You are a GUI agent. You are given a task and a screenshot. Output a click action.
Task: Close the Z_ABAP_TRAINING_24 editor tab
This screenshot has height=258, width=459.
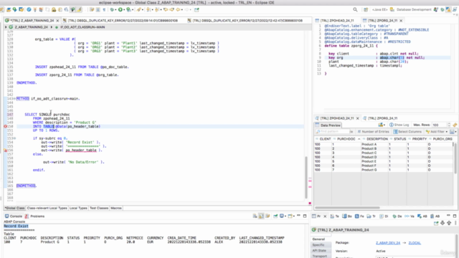coord(57,21)
